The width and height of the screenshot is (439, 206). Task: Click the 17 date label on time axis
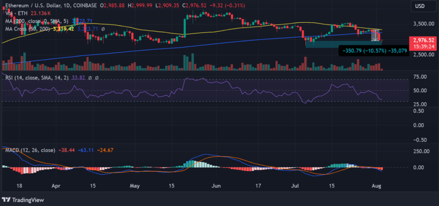tap(258, 185)
